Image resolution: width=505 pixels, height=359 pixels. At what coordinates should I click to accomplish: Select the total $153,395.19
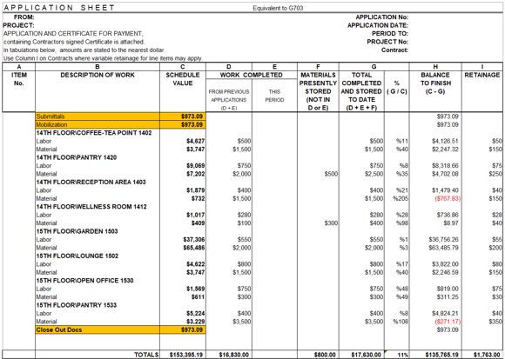pos(186,355)
